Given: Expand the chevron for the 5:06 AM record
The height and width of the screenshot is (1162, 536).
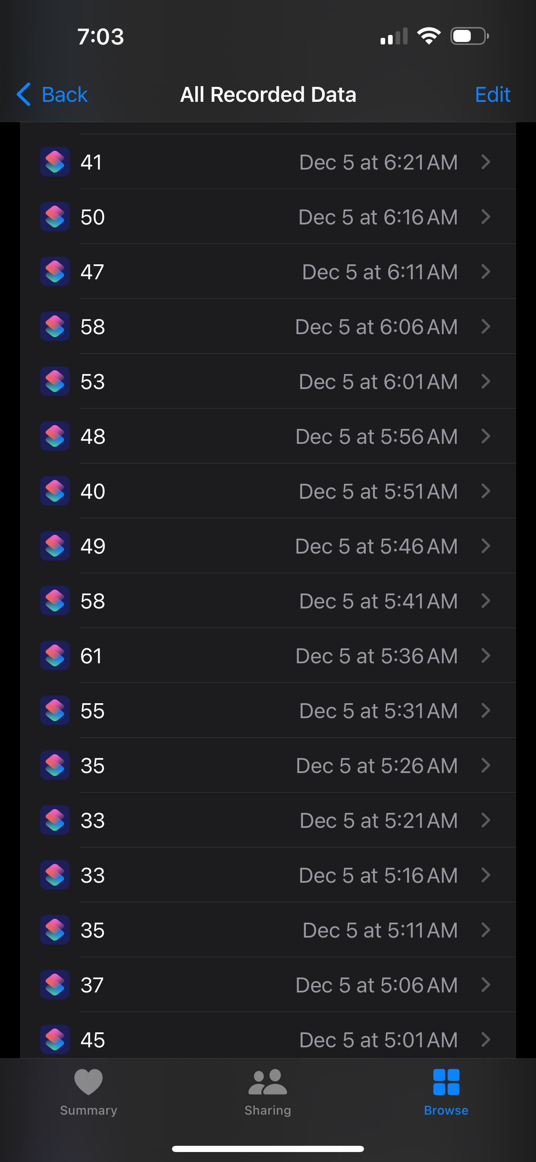Looking at the screenshot, I should (485, 985).
